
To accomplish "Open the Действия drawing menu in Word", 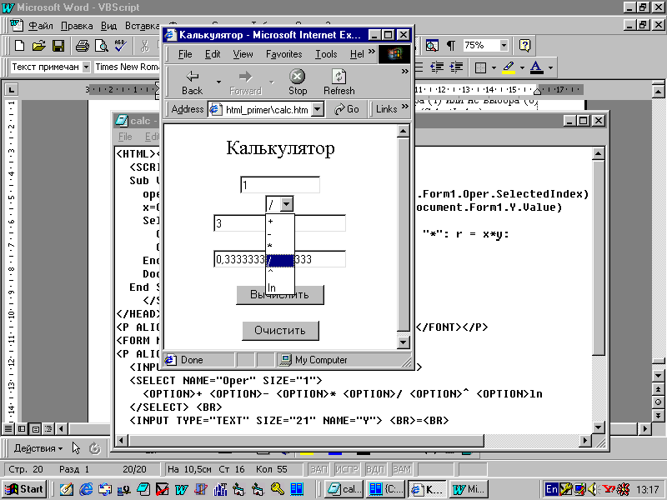I will (x=38, y=448).
